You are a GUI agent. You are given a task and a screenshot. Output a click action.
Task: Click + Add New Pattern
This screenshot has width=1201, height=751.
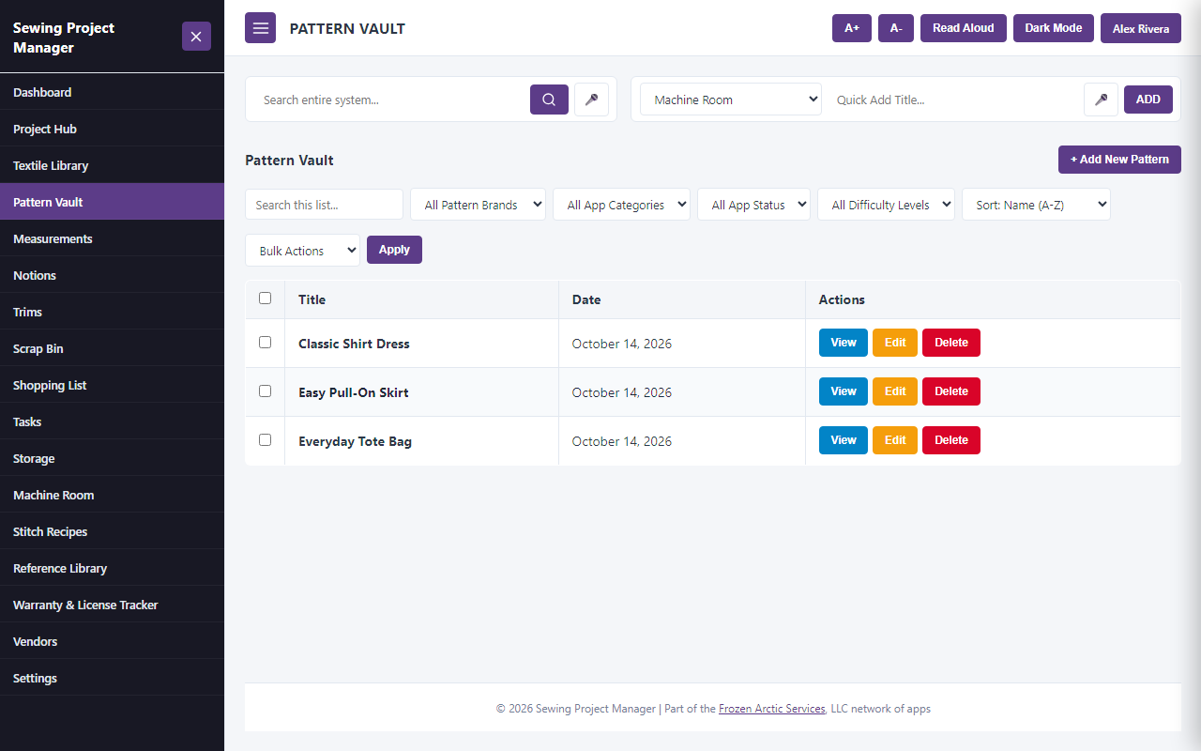point(1119,160)
